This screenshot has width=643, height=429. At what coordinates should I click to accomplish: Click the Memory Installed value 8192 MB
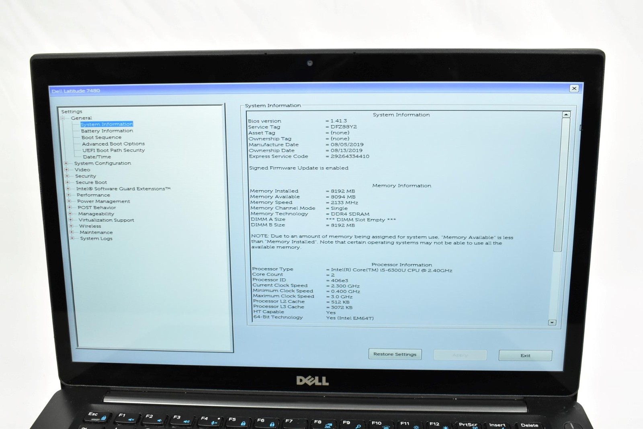343,191
